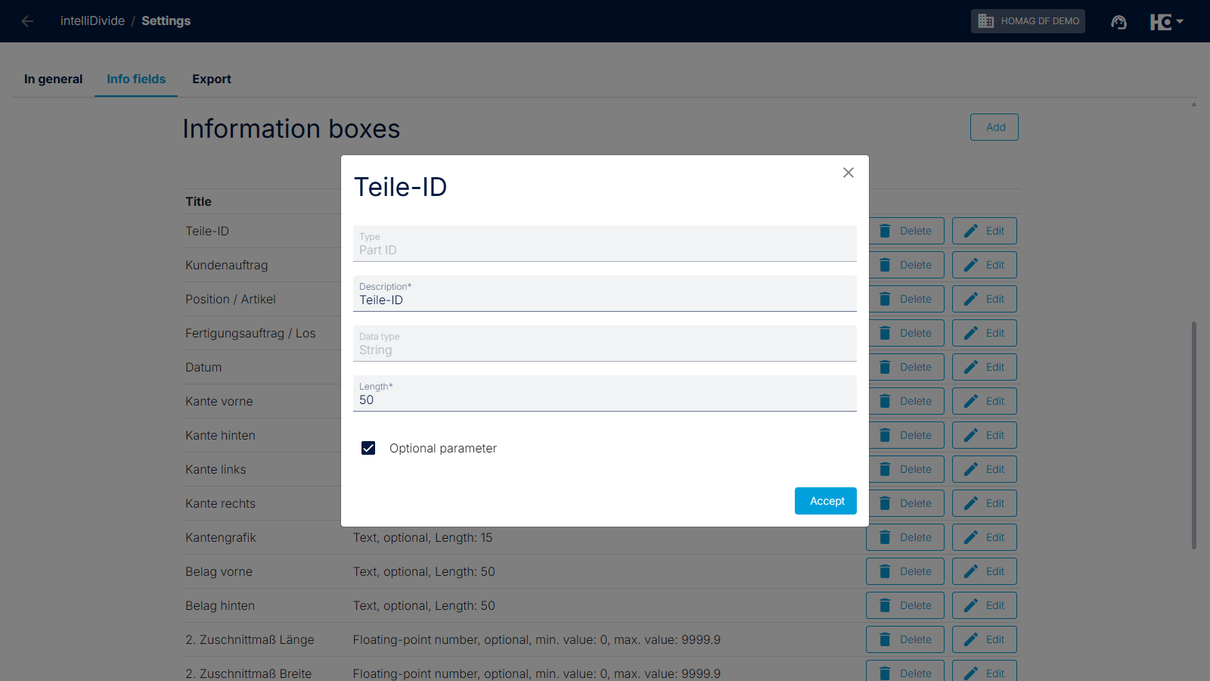Image resolution: width=1210 pixels, height=681 pixels.
Task: Click pencil icon for Kante rechts row
Action: click(971, 503)
